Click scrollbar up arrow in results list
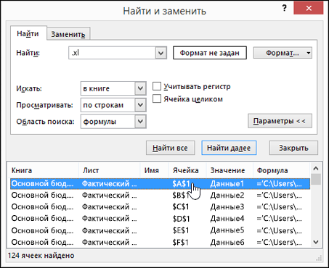 coord(316,169)
